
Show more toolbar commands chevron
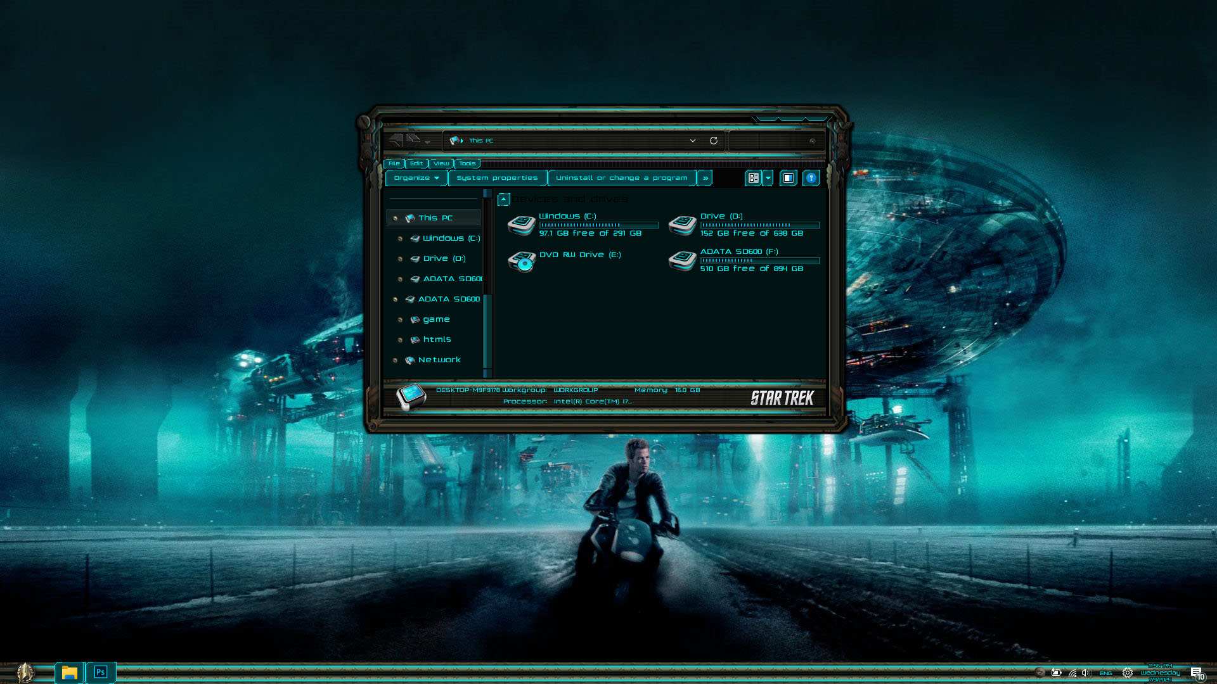coord(705,178)
